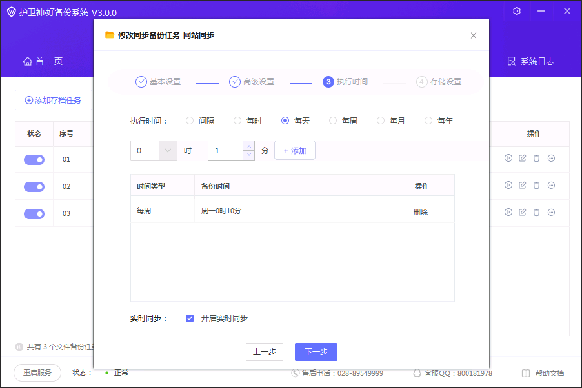The image size is (582, 388).
Task: Increase minutes with up arrow
Action: tap(249, 146)
